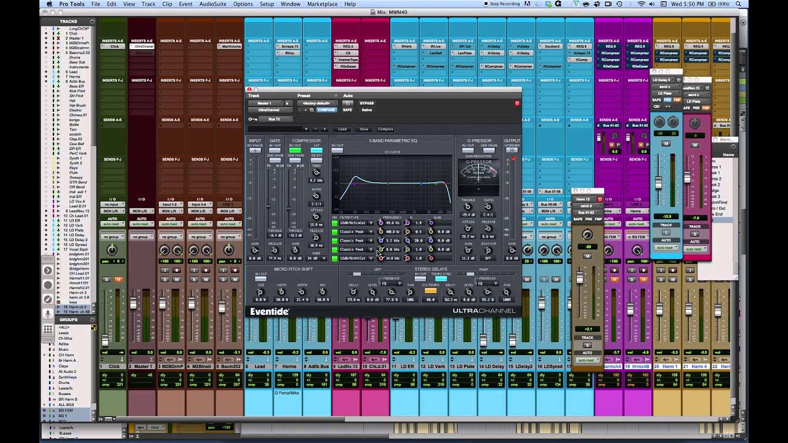Open the Input 1-2 input selector
The image size is (788, 443).
[171, 204]
